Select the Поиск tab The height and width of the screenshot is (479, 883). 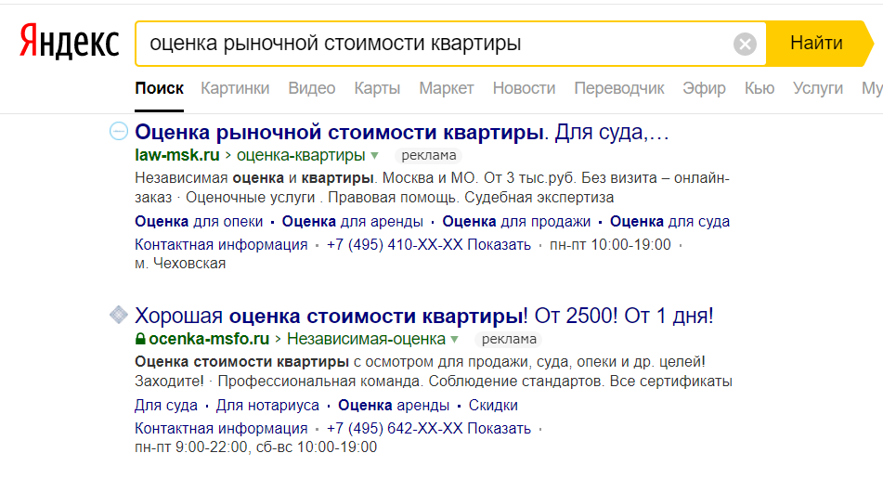160,88
